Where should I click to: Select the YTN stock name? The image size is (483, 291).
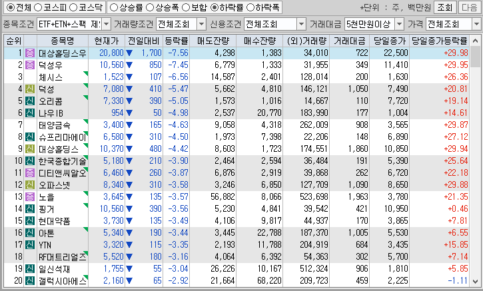(x=45, y=245)
